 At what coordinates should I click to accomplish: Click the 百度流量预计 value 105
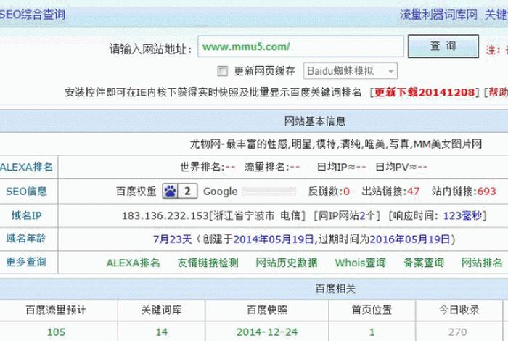click(56, 332)
